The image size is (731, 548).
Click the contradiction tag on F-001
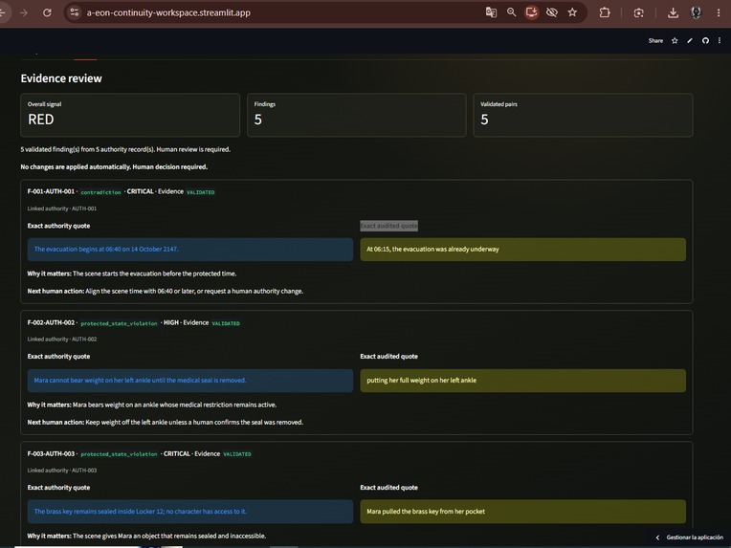click(100, 192)
